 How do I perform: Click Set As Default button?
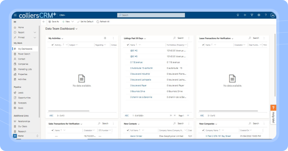[x=85, y=22]
